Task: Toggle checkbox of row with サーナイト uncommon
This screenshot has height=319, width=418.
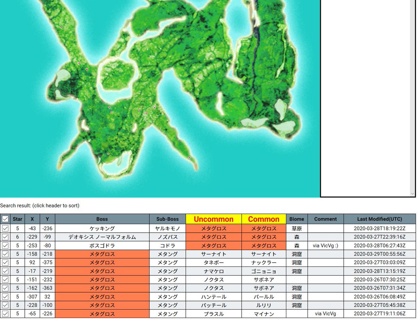Action: pyautogui.click(x=5, y=254)
